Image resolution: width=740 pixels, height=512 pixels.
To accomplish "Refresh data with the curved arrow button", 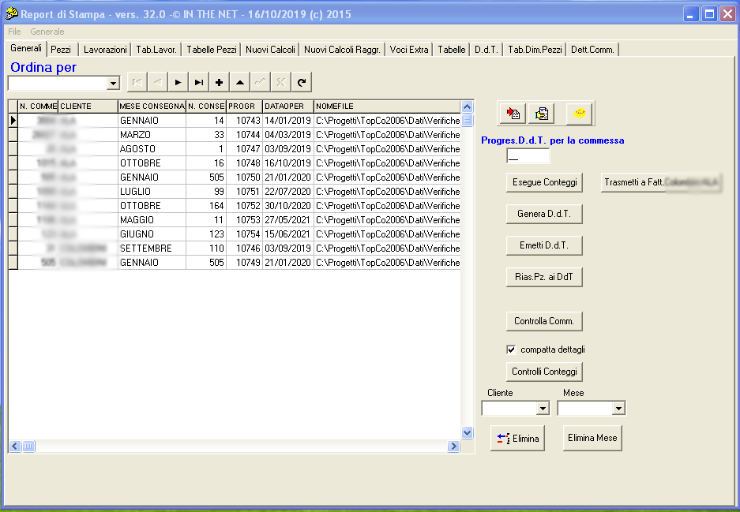I will (302, 83).
